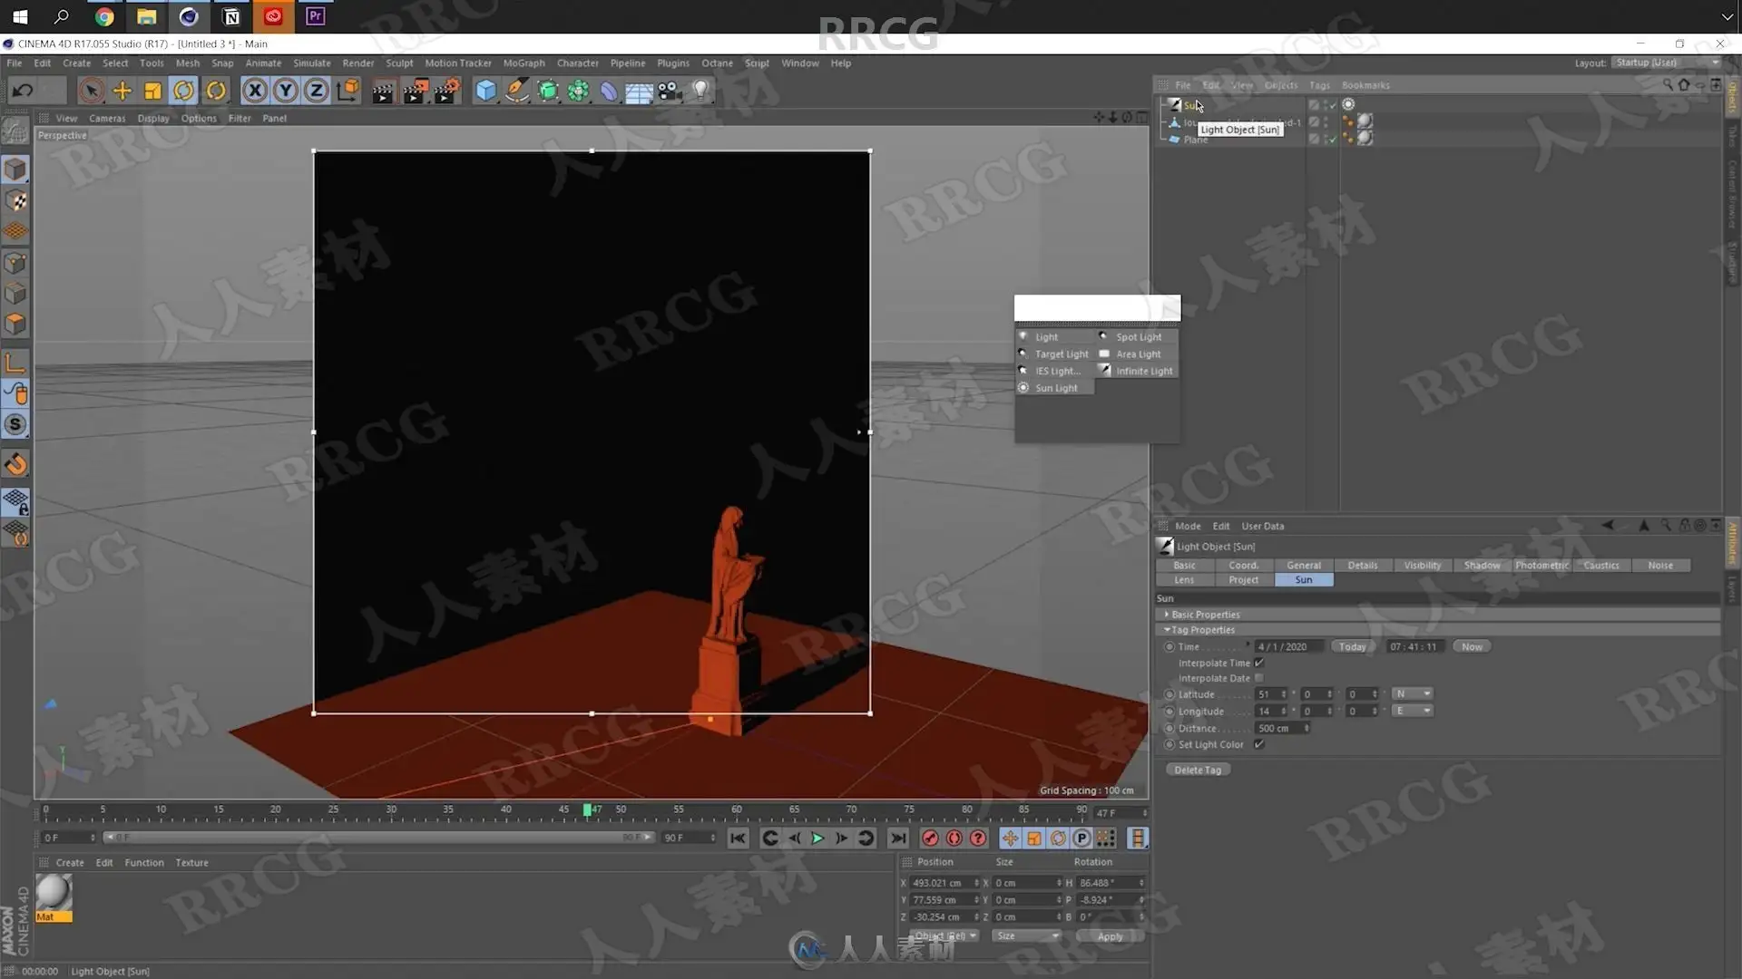
Task: Open the Edit Render Settings icon
Action: tap(446, 91)
